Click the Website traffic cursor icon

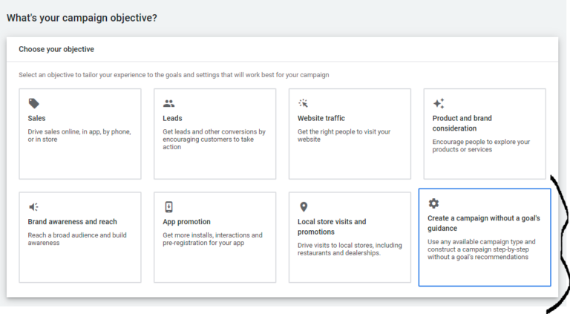[x=303, y=103]
